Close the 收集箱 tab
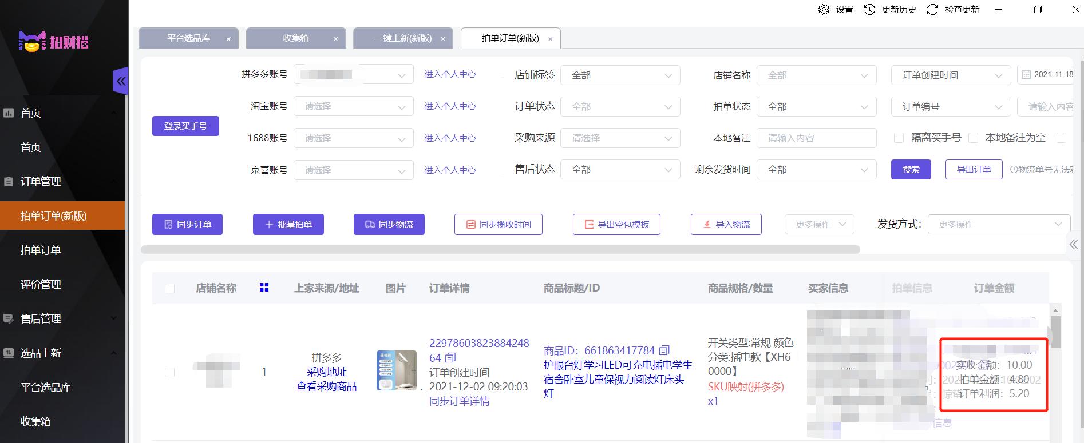1084x443 pixels. point(335,39)
